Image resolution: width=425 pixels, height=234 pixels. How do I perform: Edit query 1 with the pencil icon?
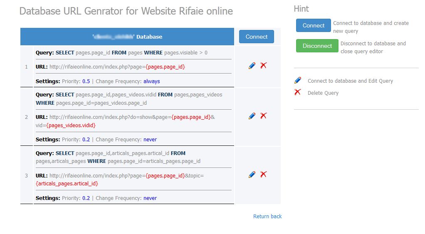coord(252,66)
